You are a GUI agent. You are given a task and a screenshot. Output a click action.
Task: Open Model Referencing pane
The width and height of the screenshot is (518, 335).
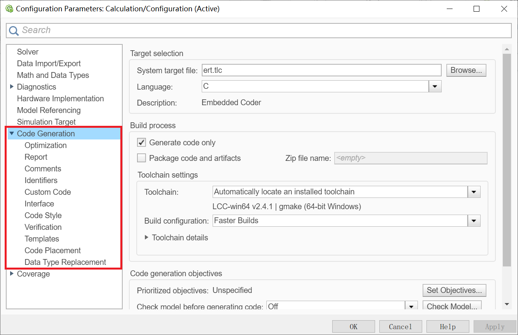click(x=49, y=110)
